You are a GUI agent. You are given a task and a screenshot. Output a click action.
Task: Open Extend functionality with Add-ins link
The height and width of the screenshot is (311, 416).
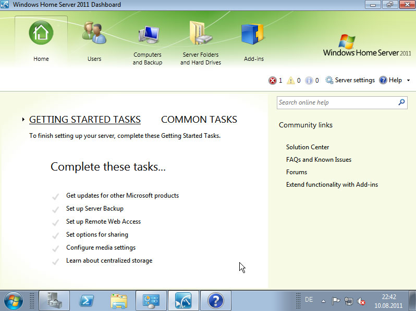click(332, 185)
